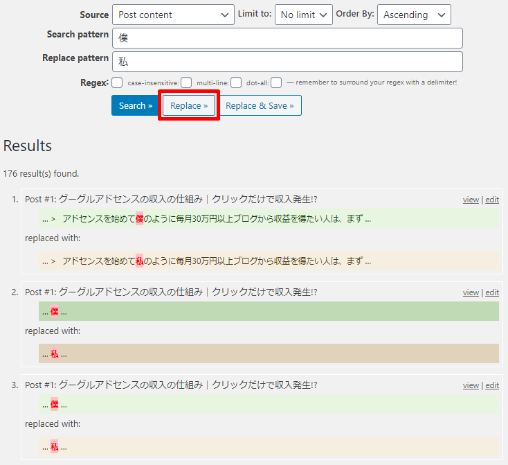The height and width of the screenshot is (465, 508).
Task: Click the replacement text row in result 1
Action: pyautogui.click(x=269, y=261)
